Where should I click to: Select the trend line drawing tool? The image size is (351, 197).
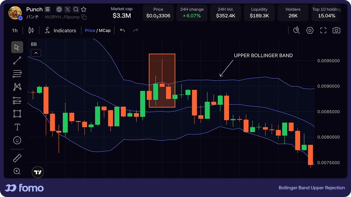(17, 60)
